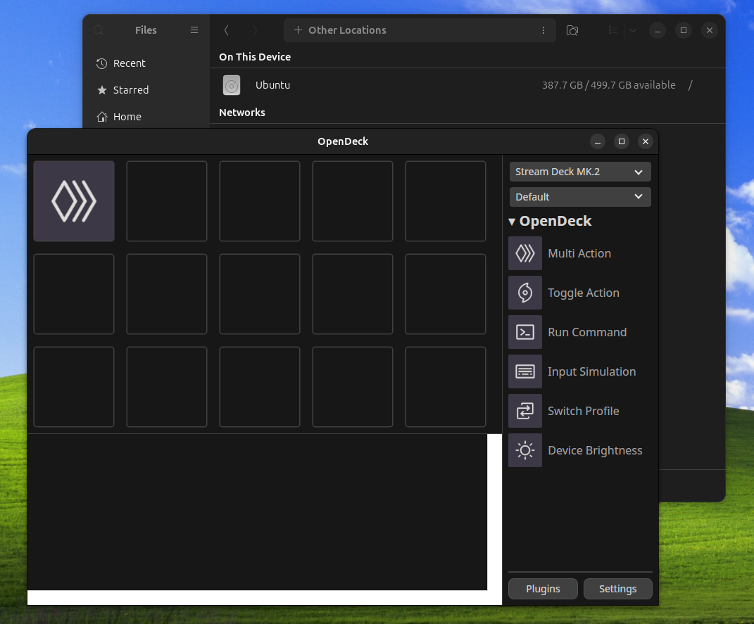Open view options dropdown in Files
The height and width of the screenshot is (624, 754).
tap(633, 30)
